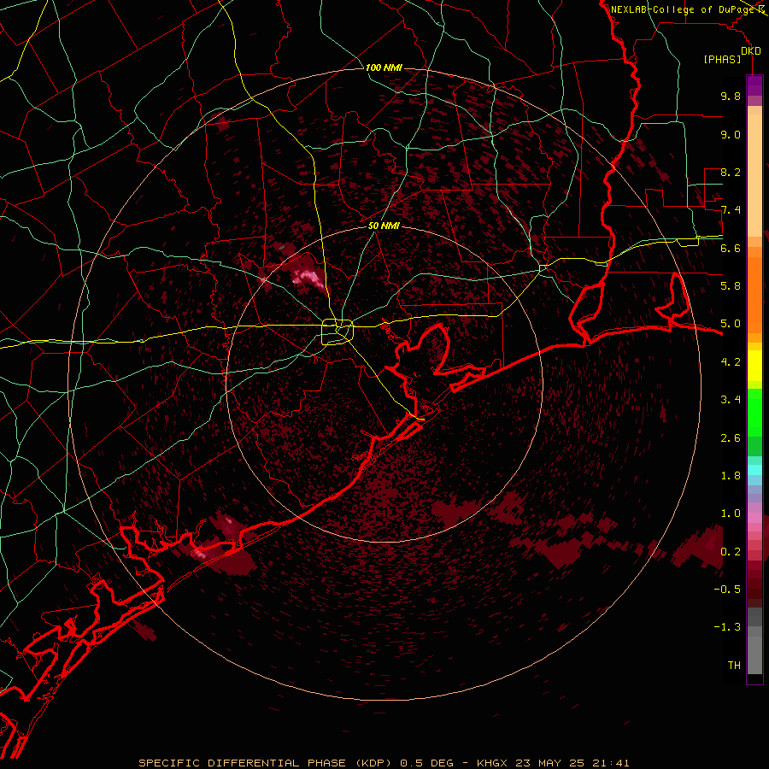Image resolution: width=769 pixels, height=769 pixels.
Task: Click the -1.3 scale value
Action: tap(727, 627)
